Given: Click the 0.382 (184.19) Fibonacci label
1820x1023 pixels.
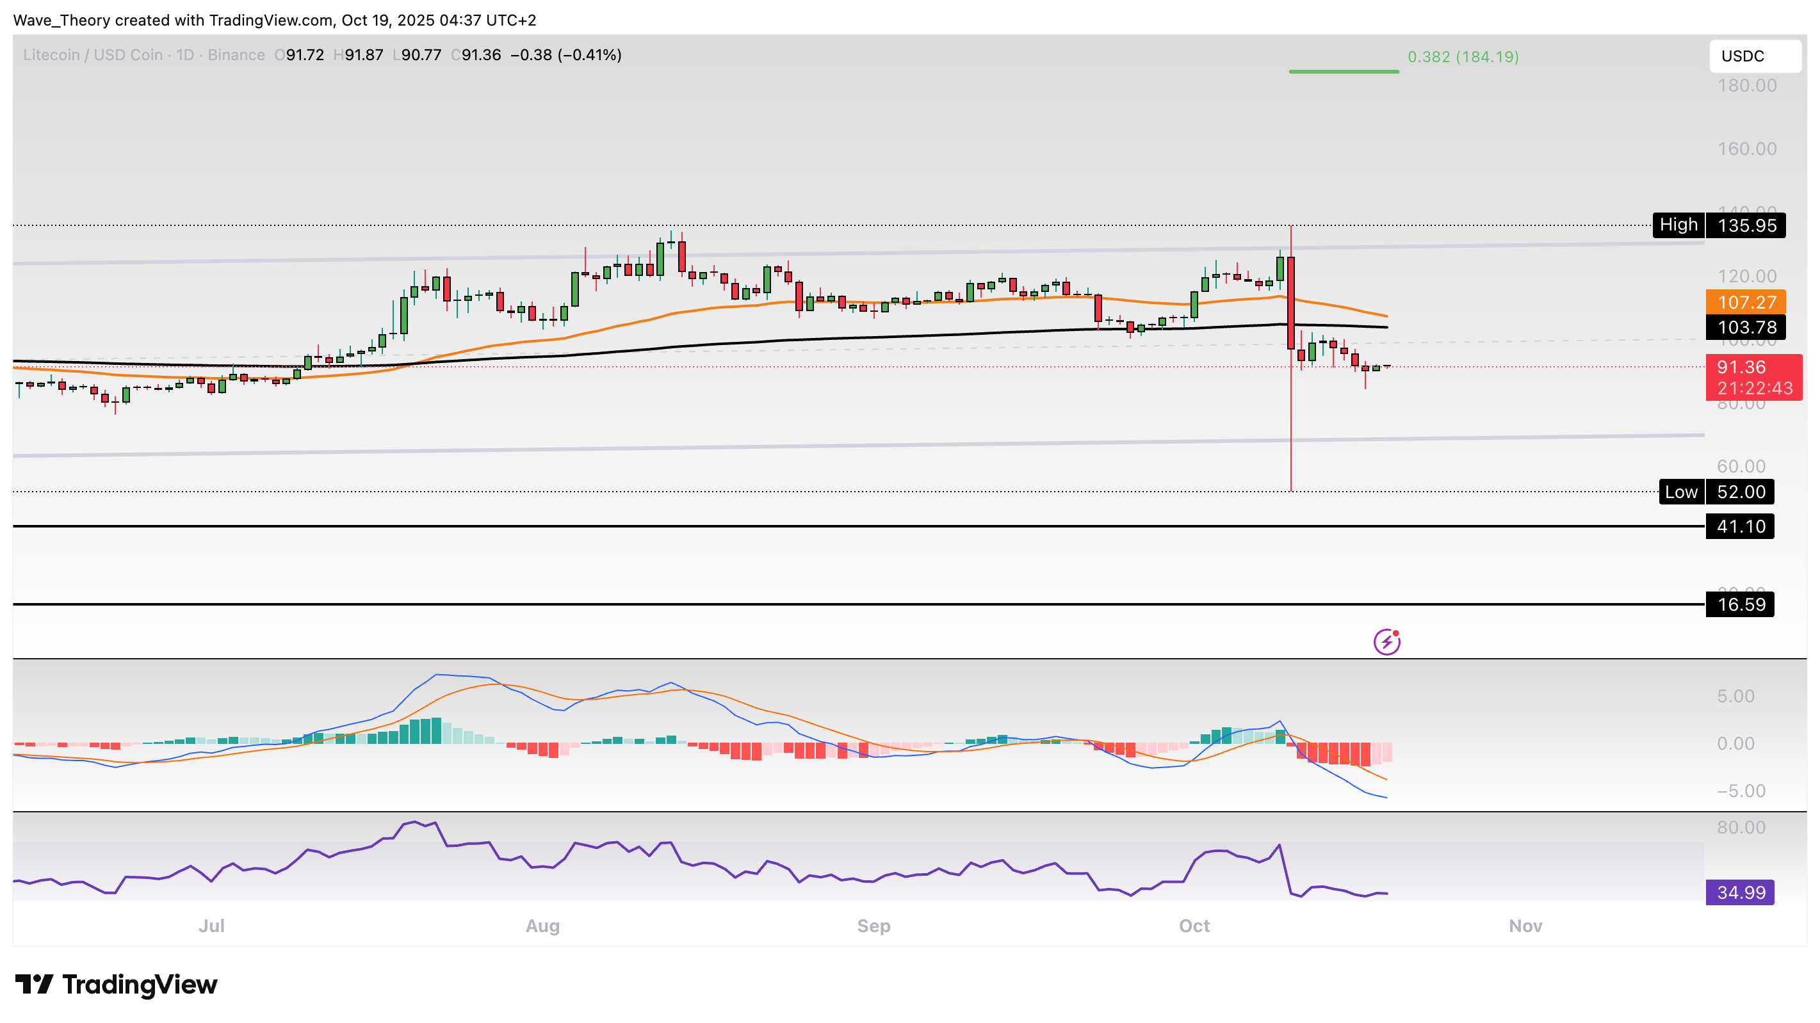Looking at the screenshot, I should (1463, 56).
